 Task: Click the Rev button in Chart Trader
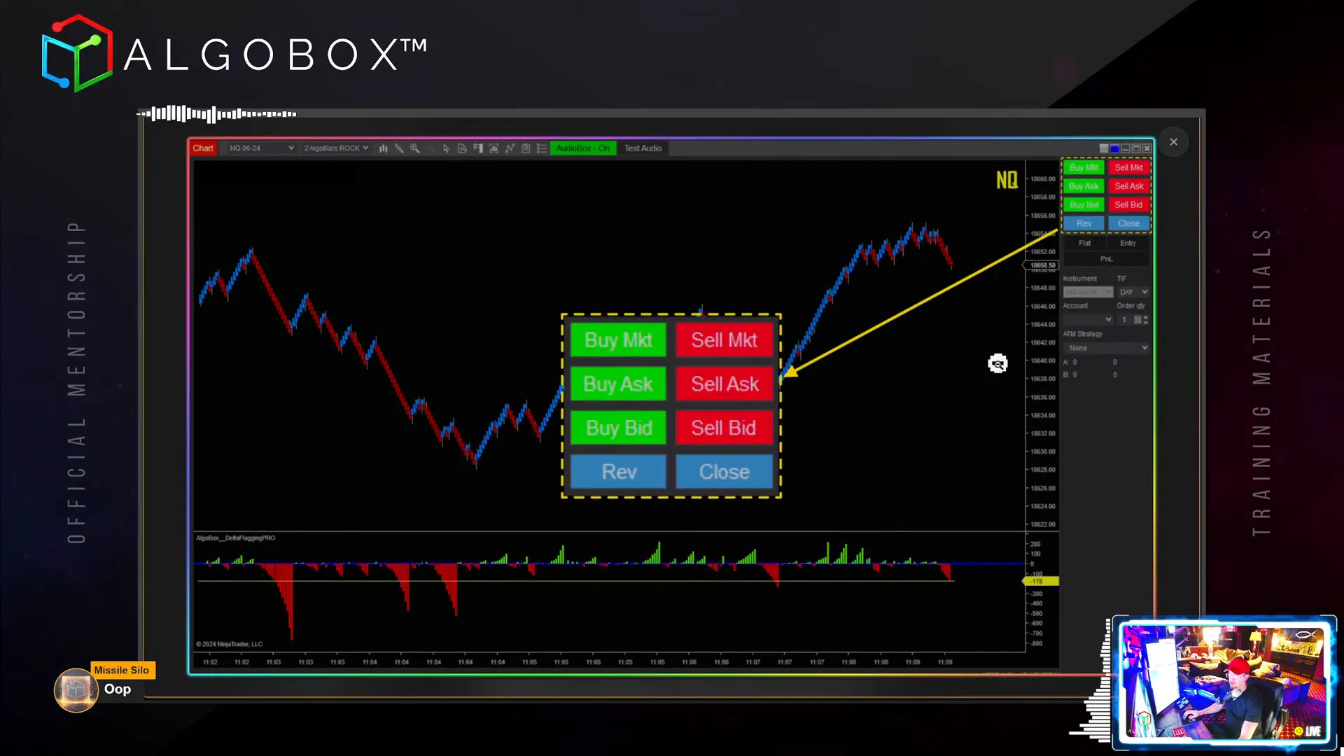(x=1084, y=223)
